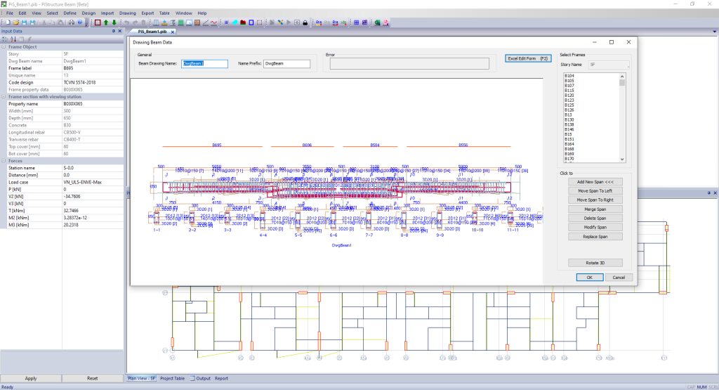
Task: Click the Name Prefix input field
Action: tap(286, 63)
